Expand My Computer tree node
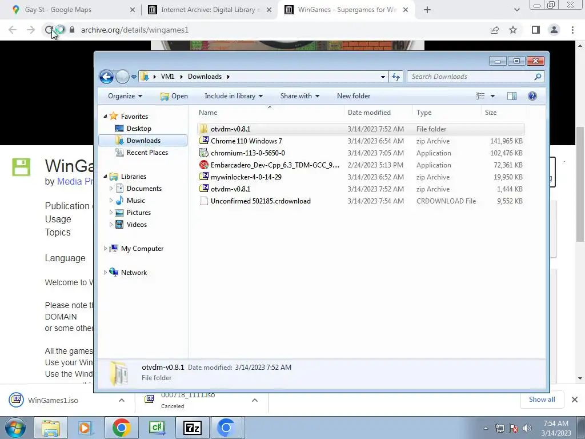This screenshot has height=439, width=585. pyautogui.click(x=105, y=248)
